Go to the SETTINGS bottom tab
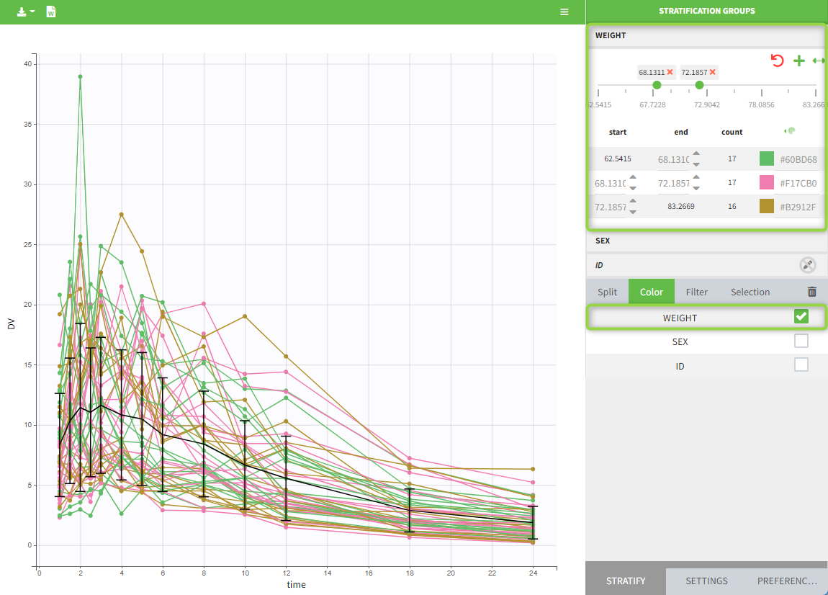This screenshot has width=828, height=595. 706,581
